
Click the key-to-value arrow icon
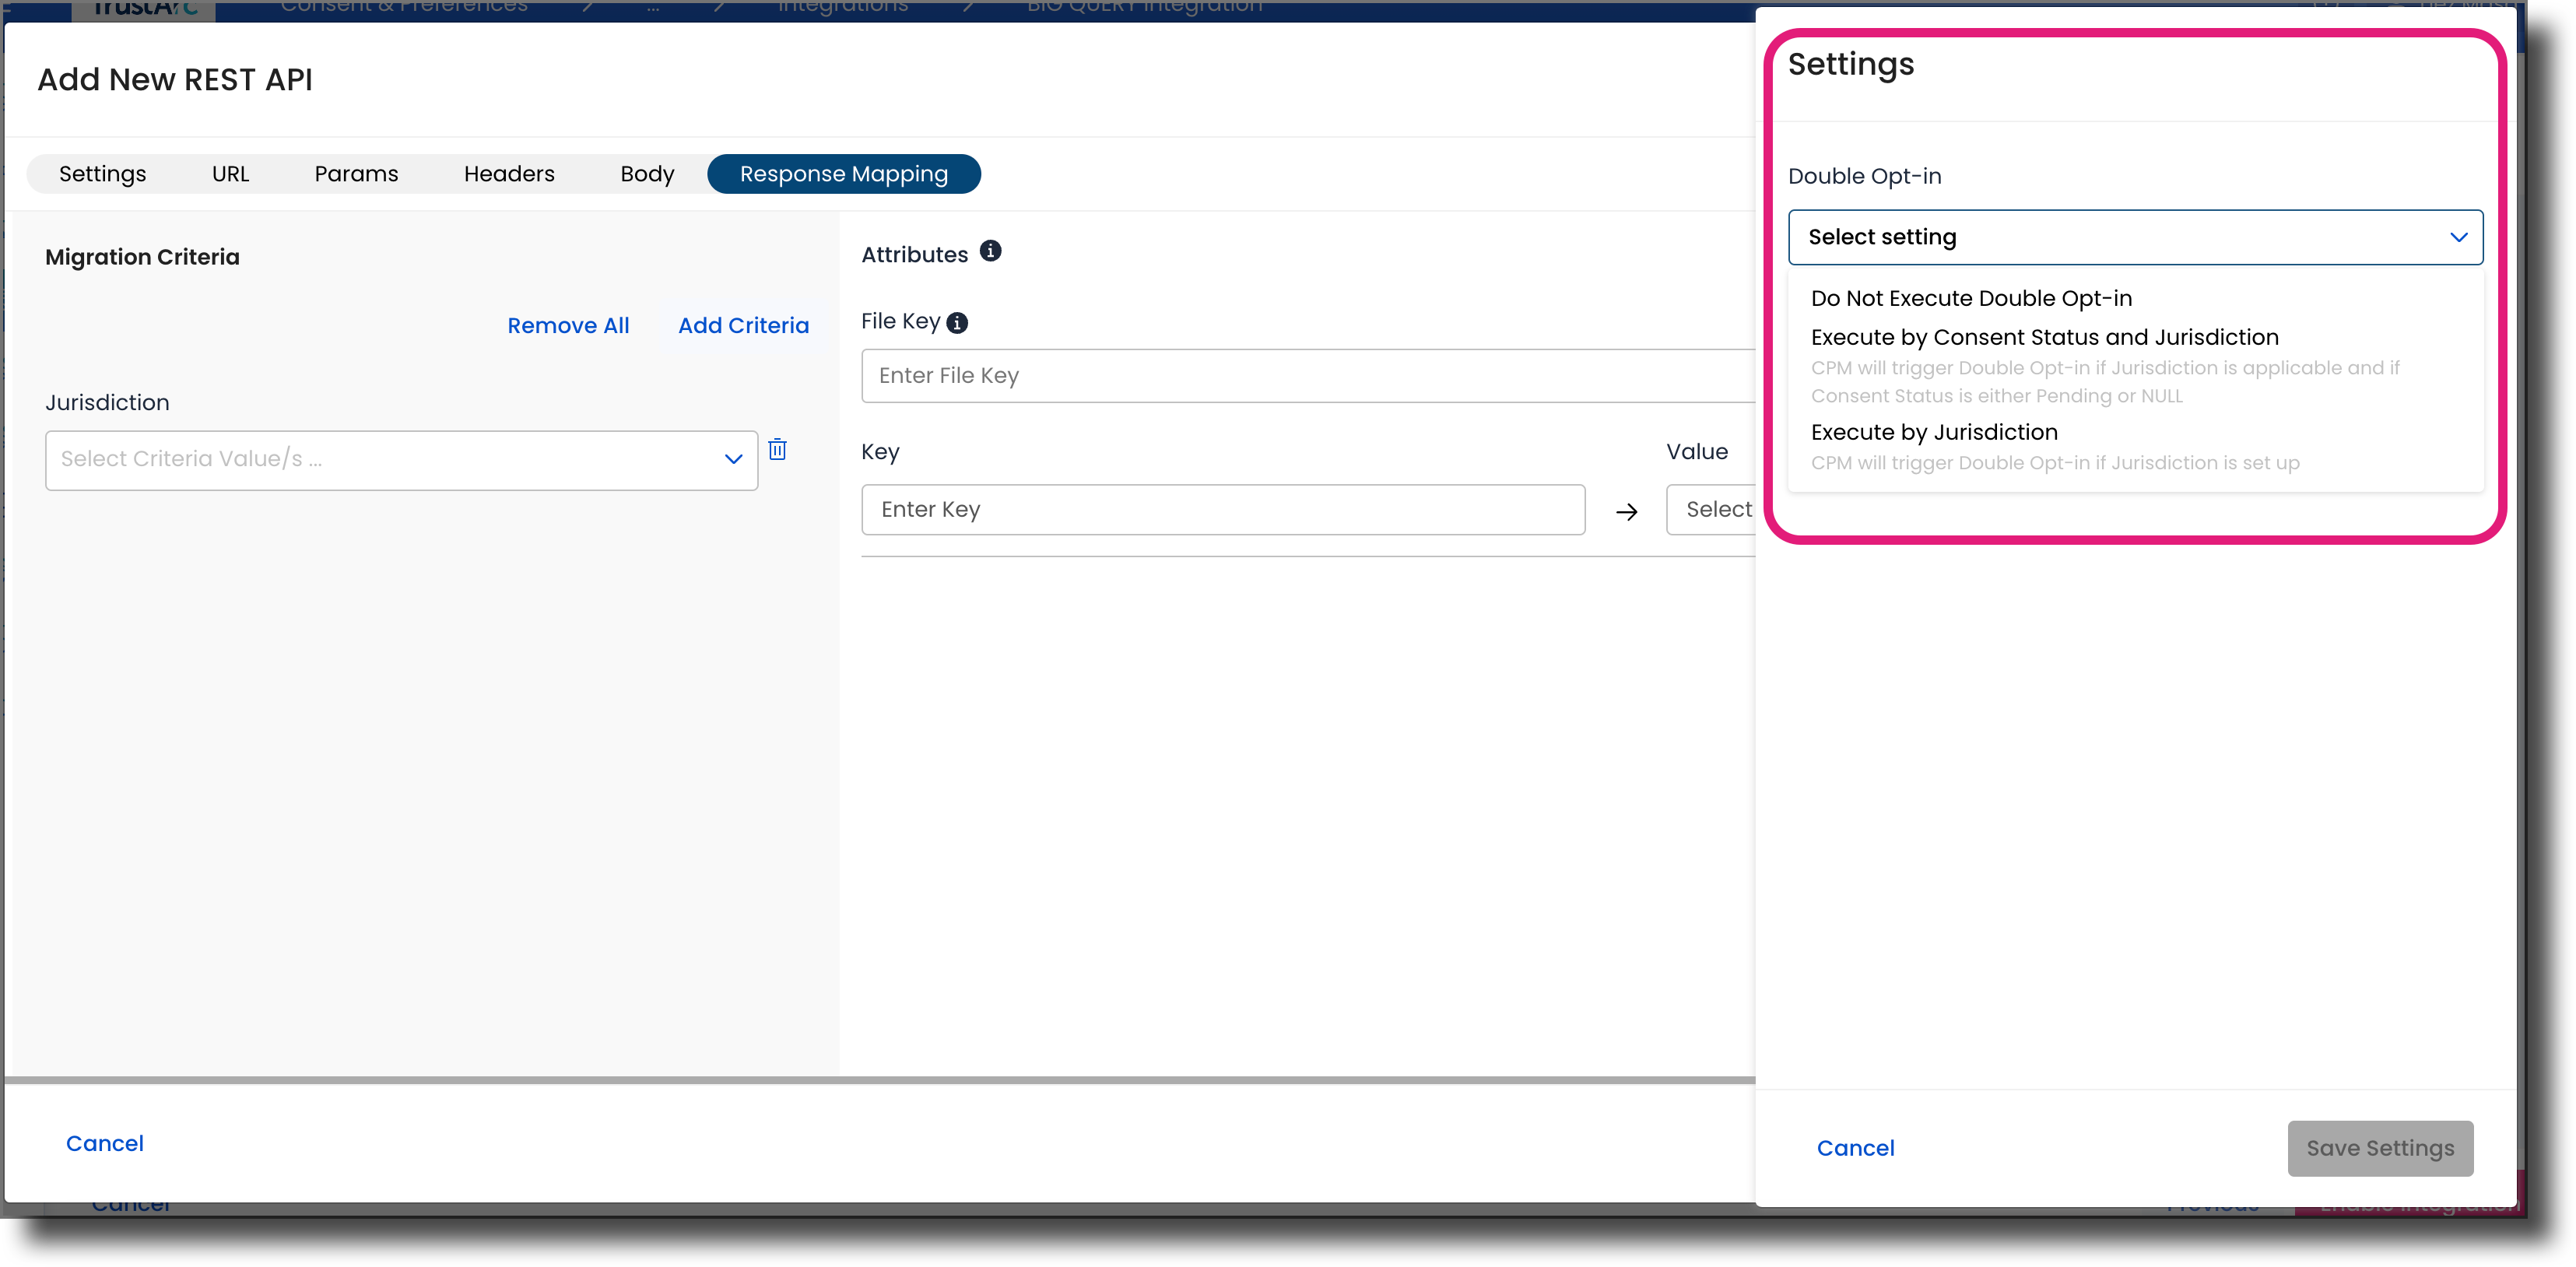(x=1627, y=512)
